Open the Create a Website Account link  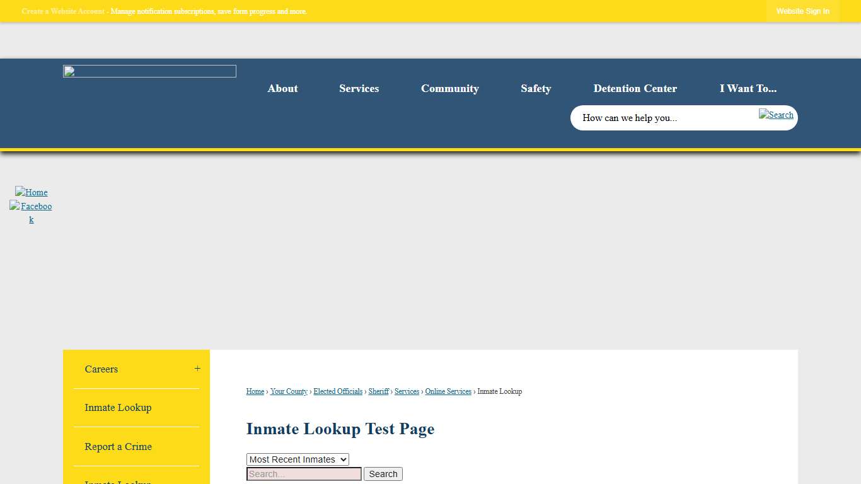pos(62,11)
